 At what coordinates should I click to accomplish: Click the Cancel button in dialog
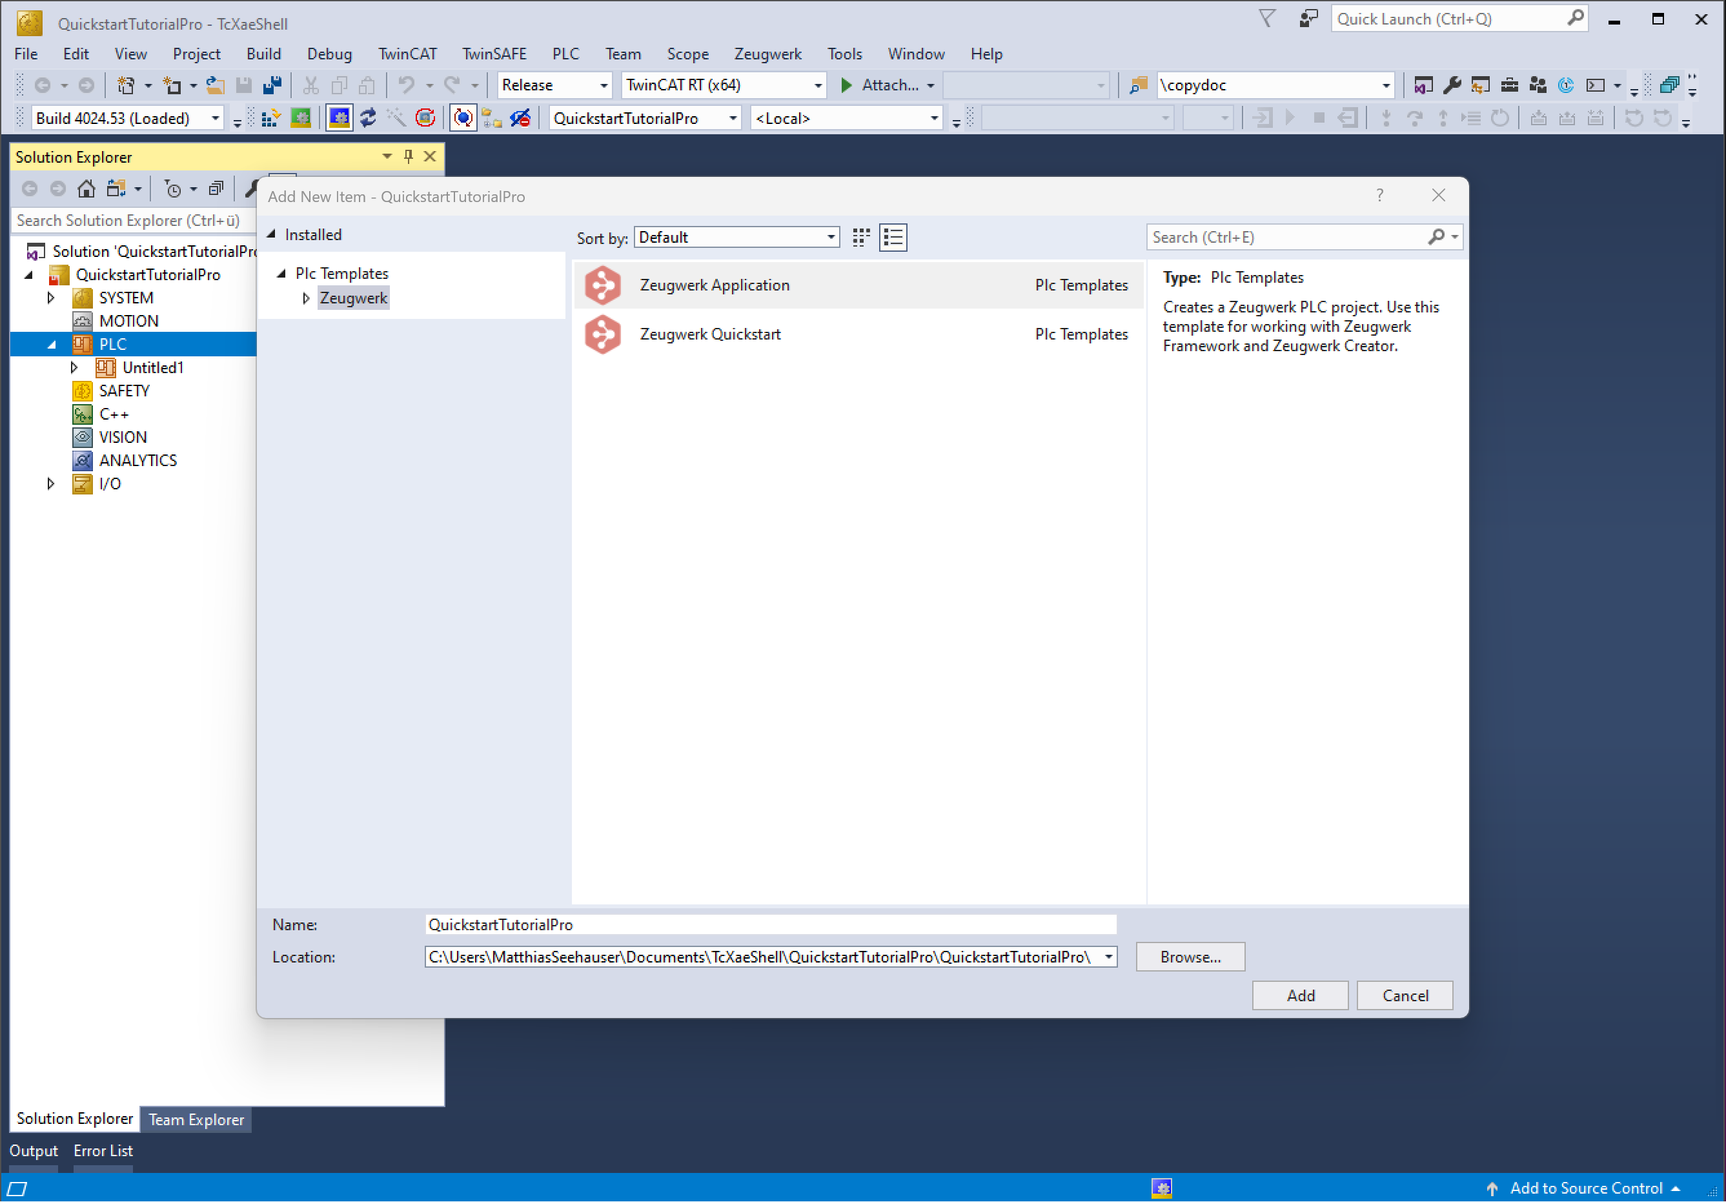1405,996
